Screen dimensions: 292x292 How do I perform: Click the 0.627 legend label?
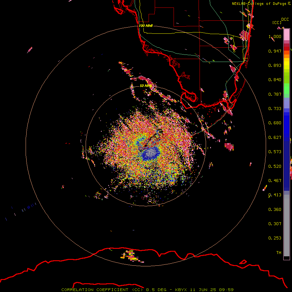[x=275, y=138]
